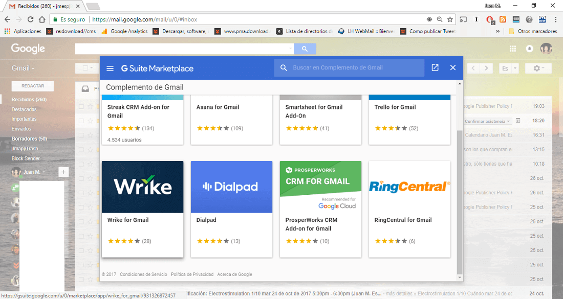Bookmark this page with the star icon
Screen dimensions: 563x299
coord(450,19)
